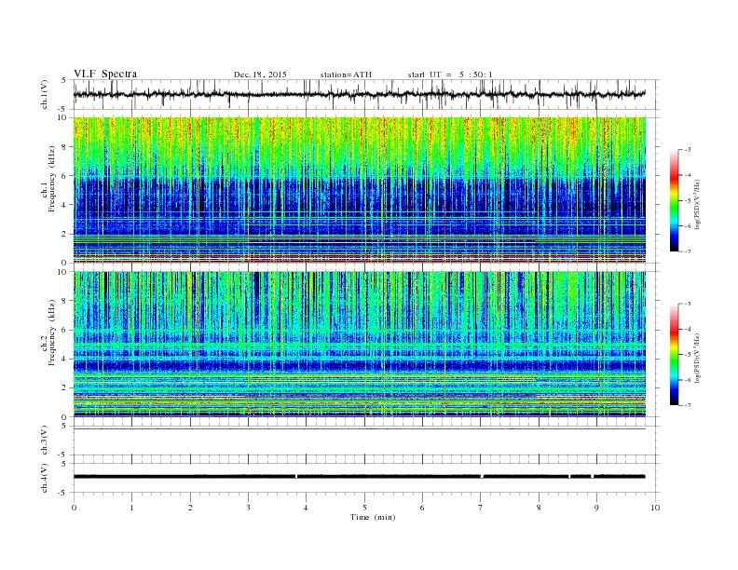Click time-axis tick label "7"

point(481,508)
